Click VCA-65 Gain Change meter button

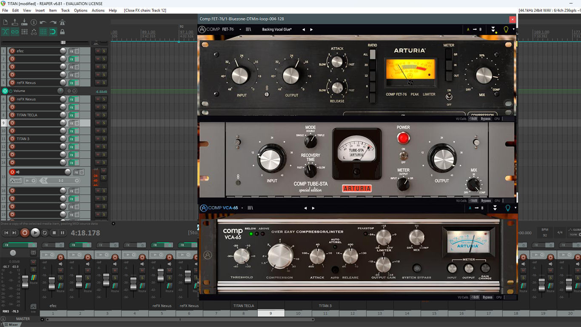tap(485, 268)
